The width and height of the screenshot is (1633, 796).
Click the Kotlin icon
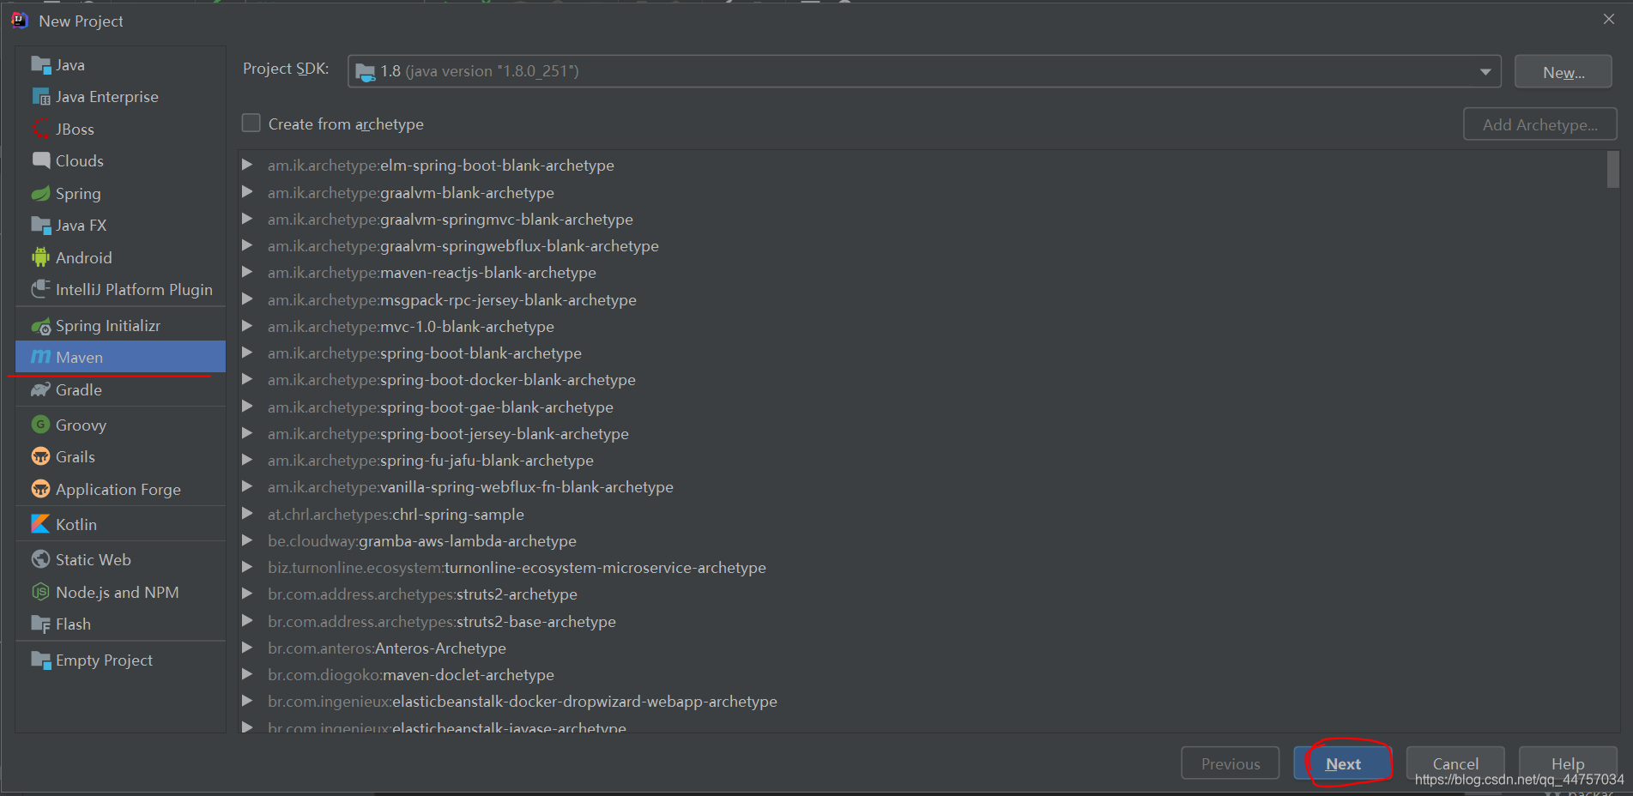(x=40, y=524)
